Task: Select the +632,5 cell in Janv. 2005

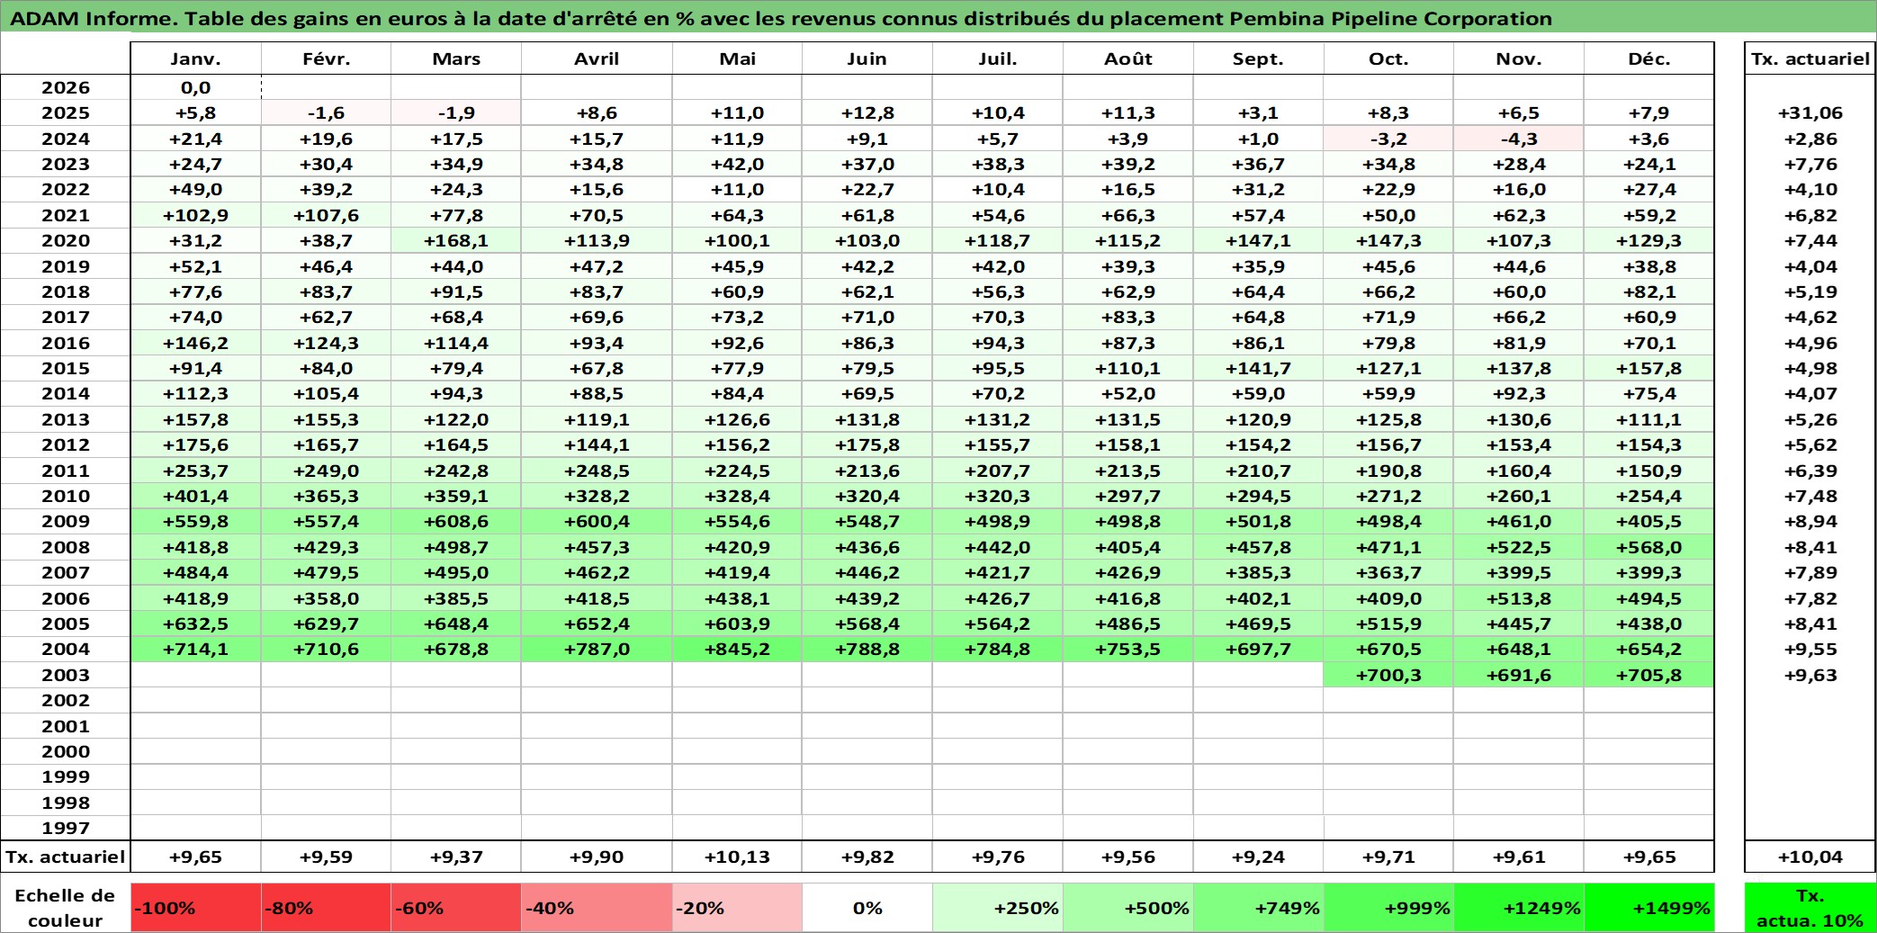Action: (196, 623)
